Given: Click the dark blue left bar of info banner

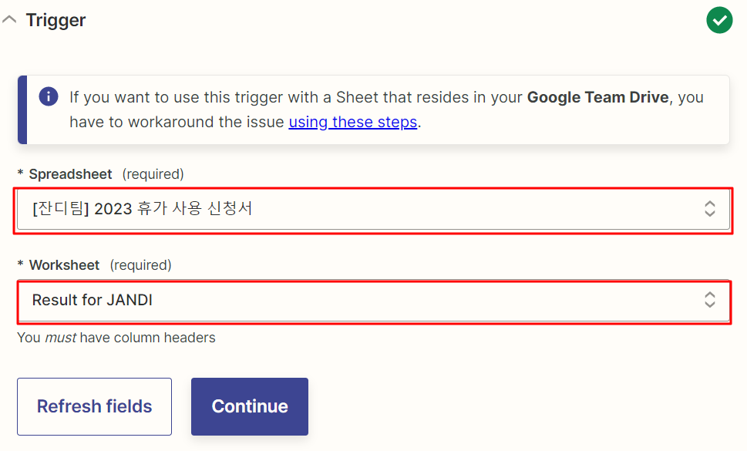Looking at the screenshot, I should [x=22, y=109].
